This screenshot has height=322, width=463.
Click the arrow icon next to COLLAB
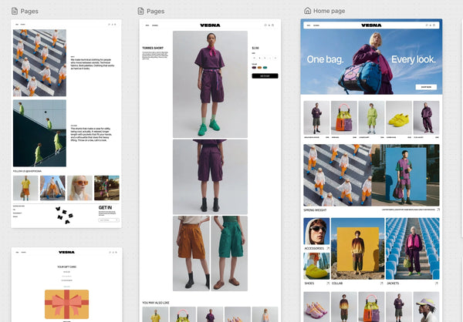click(381, 283)
